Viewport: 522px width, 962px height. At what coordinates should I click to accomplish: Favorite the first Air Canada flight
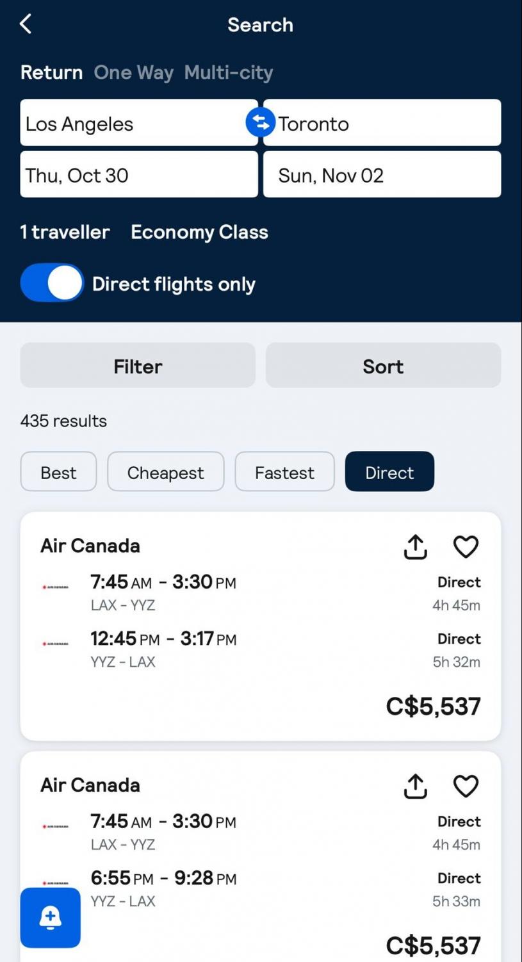click(x=466, y=547)
